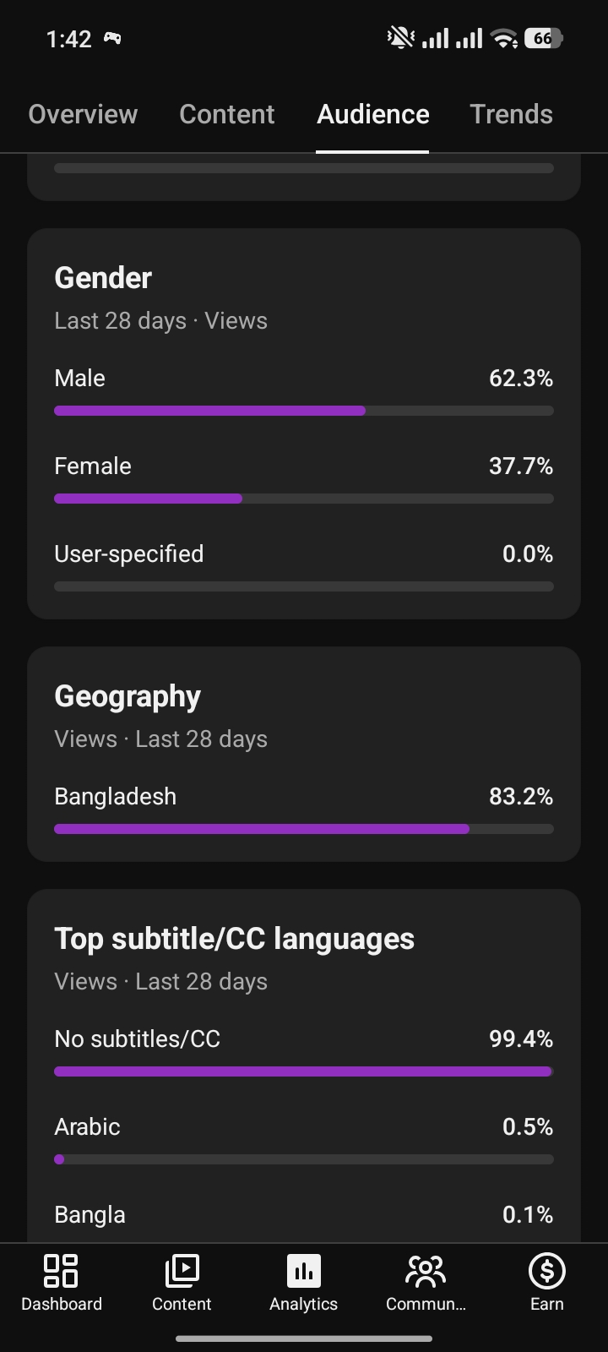Screen dimensions: 608x1352
Task: Tap the Arabic subtitle language row
Action: (304, 1139)
